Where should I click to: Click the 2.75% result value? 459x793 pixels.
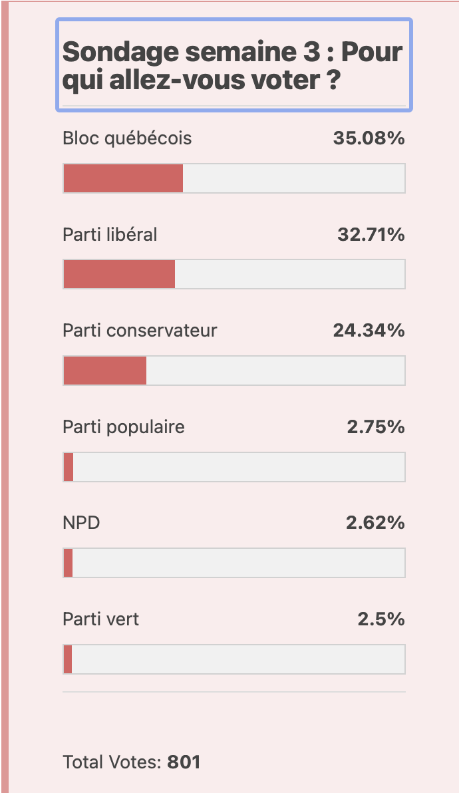[x=376, y=427]
